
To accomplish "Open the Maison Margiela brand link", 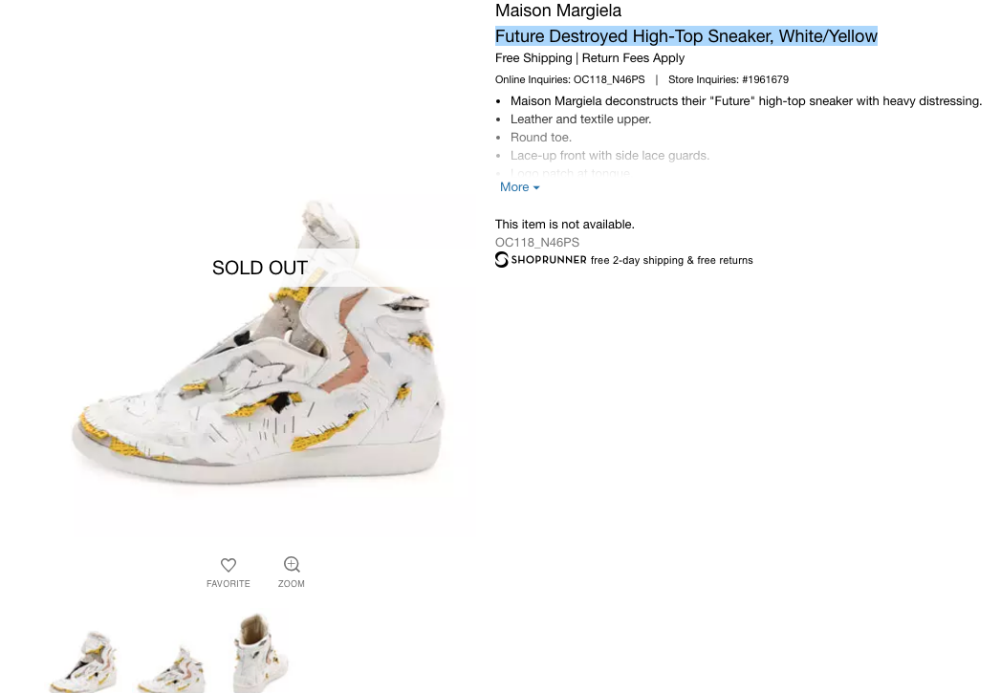I will [558, 11].
